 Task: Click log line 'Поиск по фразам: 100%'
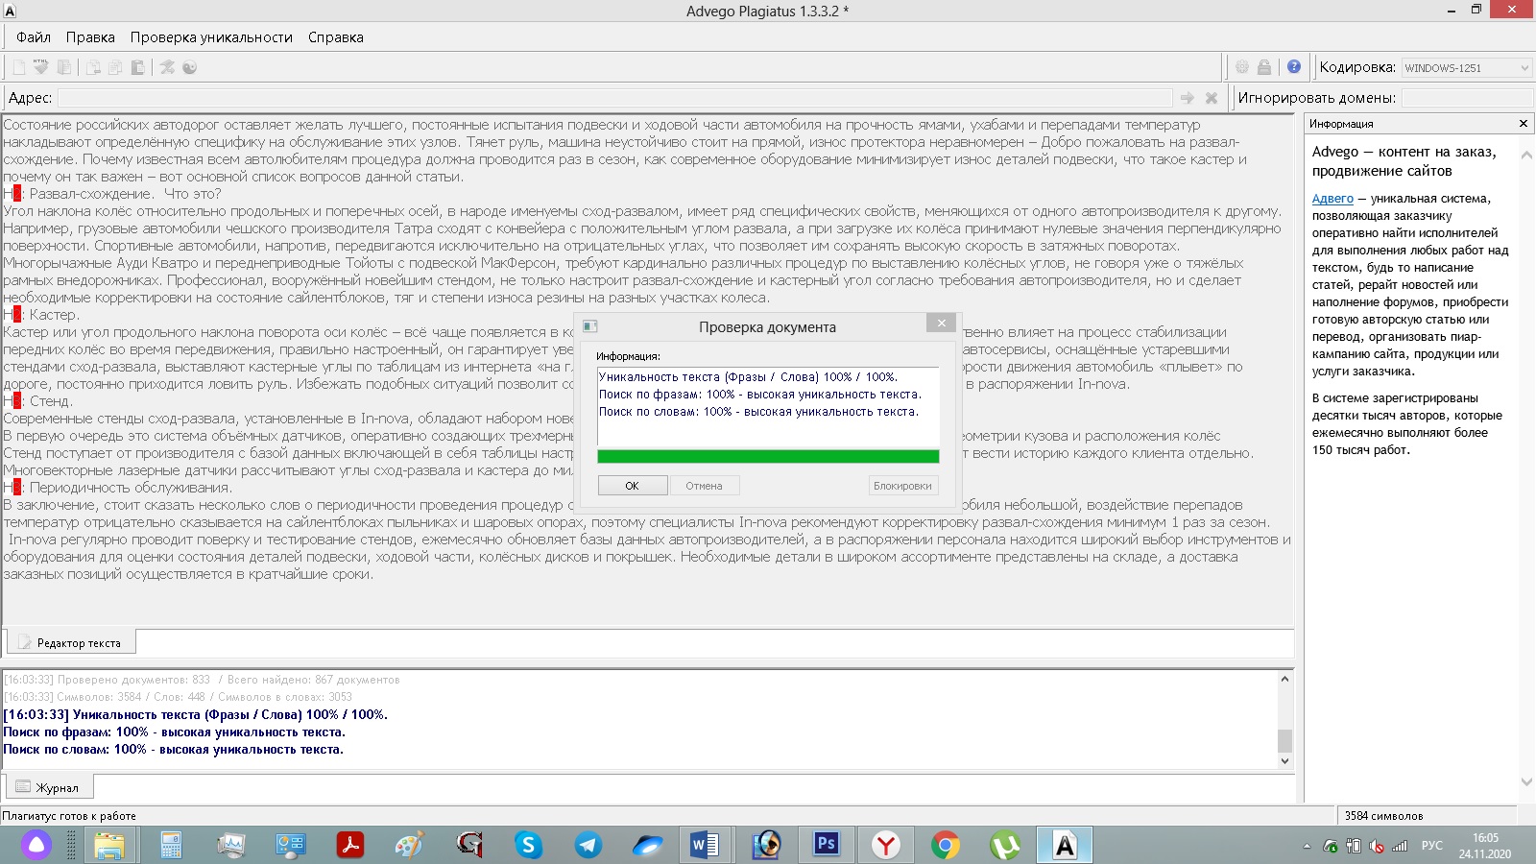tap(174, 732)
